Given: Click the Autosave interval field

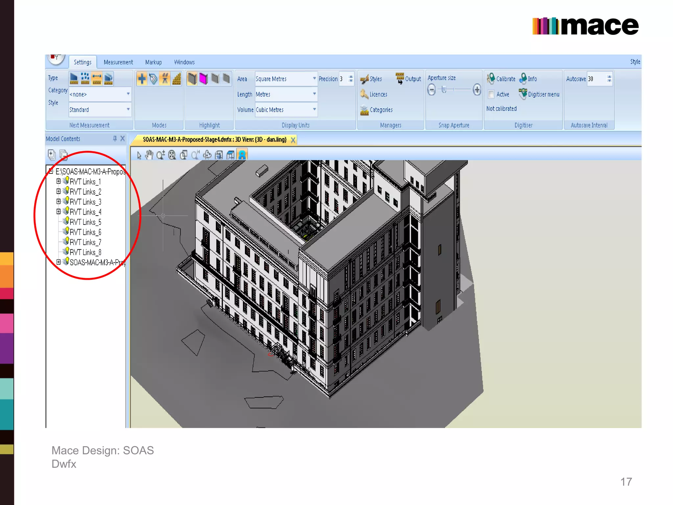Looking at the screenshot, I should (x=597, y=79).
